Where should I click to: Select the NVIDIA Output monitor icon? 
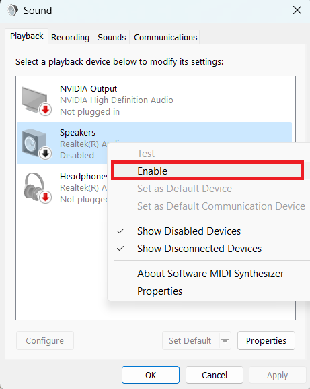[35, 100]
